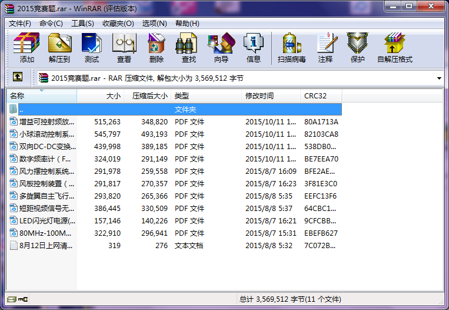Select file 数字频率计（F...
449x310 pixels.
pyautogui.click(x=45, y=159)
